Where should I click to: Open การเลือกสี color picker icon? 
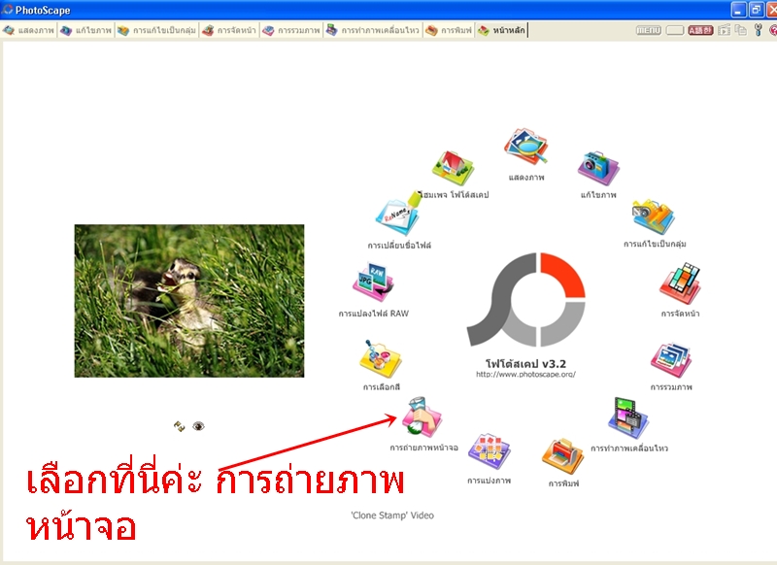tap(380, 359)
